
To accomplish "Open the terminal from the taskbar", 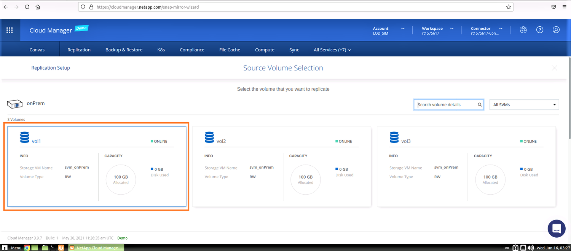I will [x=53, y=248].
